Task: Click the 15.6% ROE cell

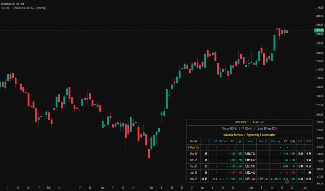Action: tap(300, 154)
